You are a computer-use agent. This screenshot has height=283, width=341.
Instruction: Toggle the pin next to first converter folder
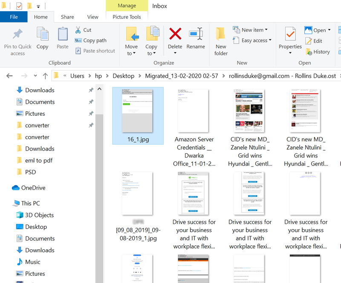point(91,125)
